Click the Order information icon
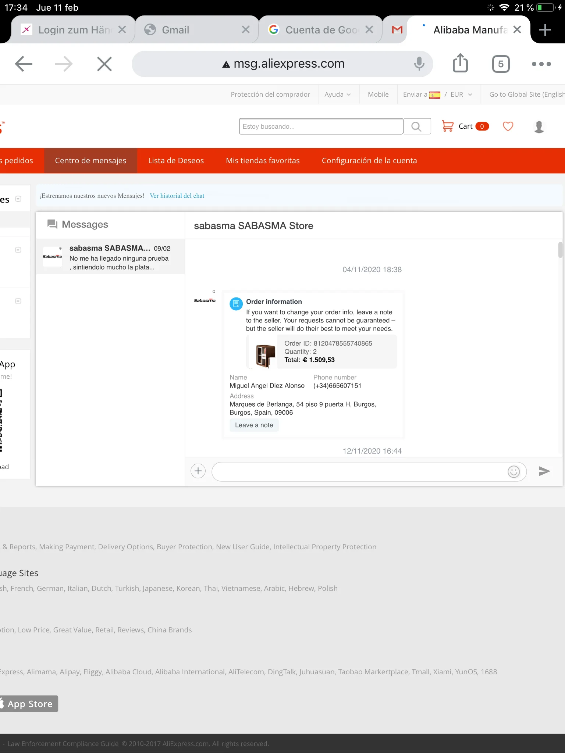The image size is (565, 753). pos(236,304)
